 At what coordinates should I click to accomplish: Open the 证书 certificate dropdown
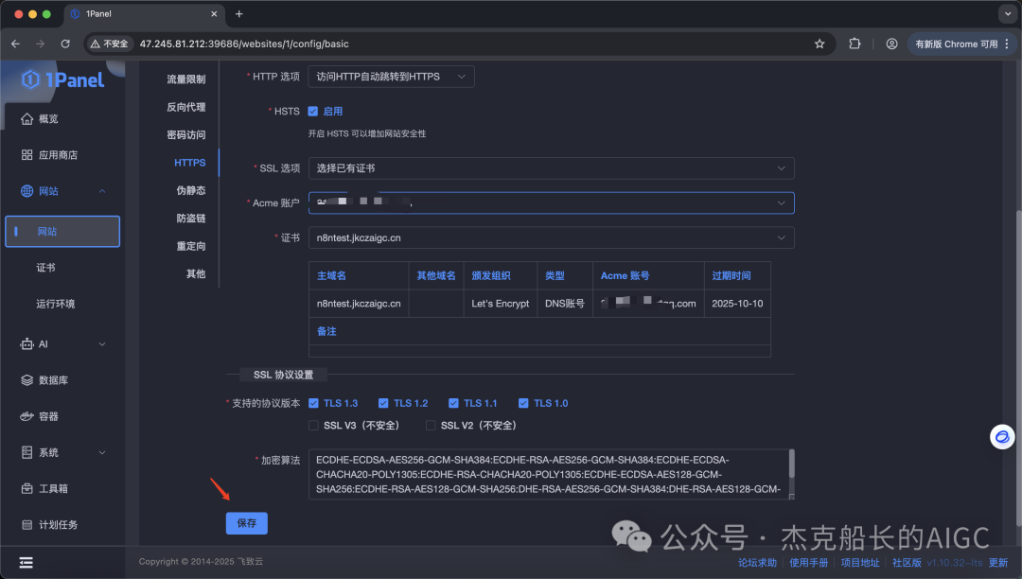pyautogui.click(x=552, y=237)
